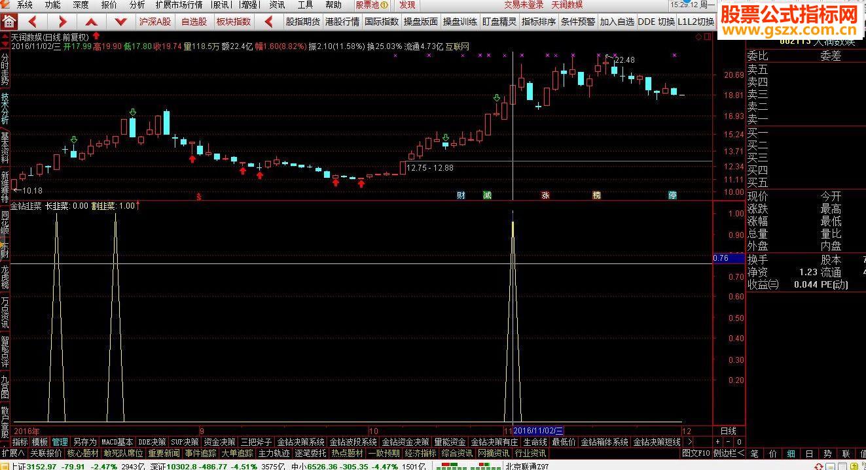Open the 帮助 menu

tap(333, 5)
